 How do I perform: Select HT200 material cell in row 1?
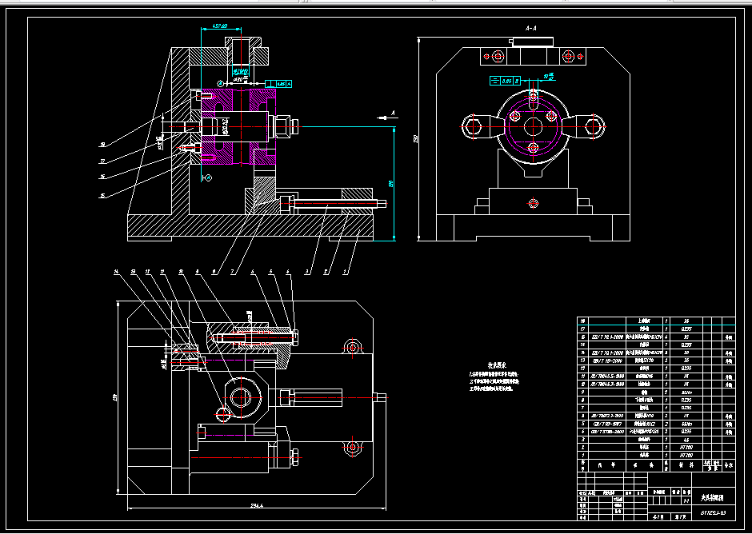(686, 455)
